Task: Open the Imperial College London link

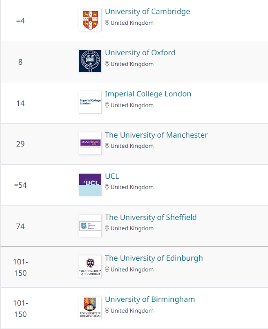Action: tap(148, 94)
